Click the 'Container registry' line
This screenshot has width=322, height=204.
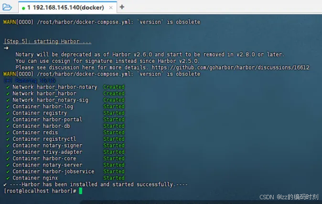point(65,113)
